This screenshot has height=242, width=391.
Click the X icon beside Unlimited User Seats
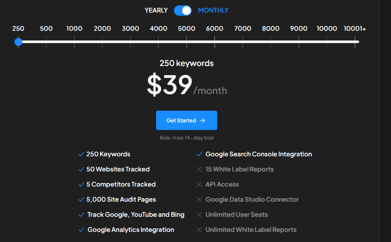(200, 215)
